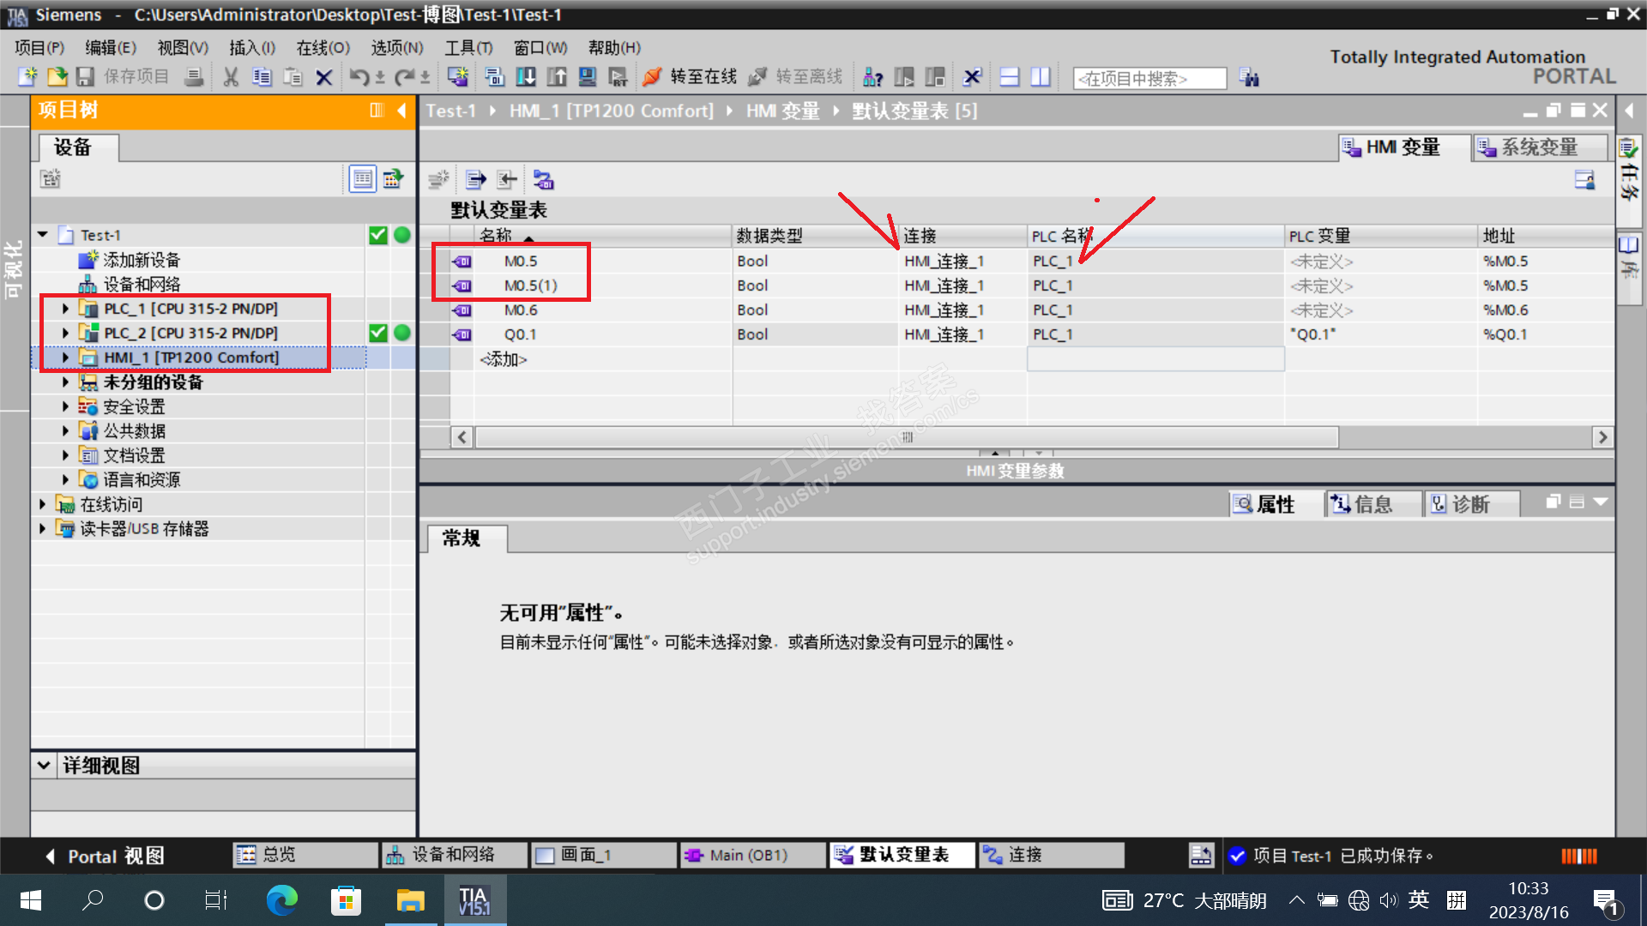The height and width of the screenshot is (926, 1647).
Task: Click the synchronize with PLC tags icon
Action: [543, 179]
